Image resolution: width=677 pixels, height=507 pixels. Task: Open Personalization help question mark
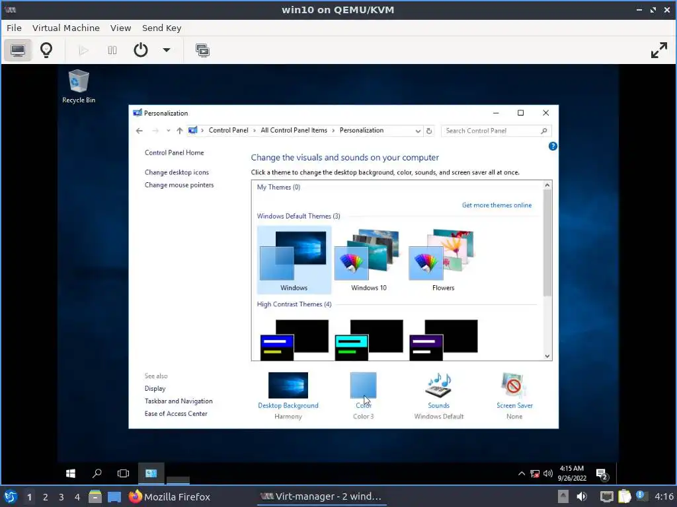point(553,146)
